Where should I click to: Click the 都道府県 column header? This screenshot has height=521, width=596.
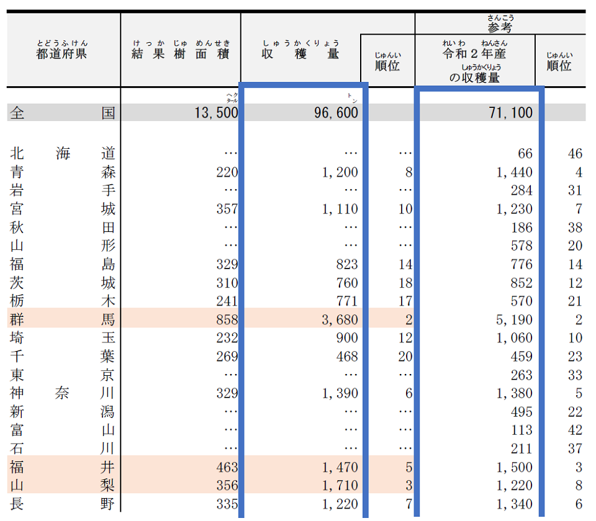[x=62, y=53]
